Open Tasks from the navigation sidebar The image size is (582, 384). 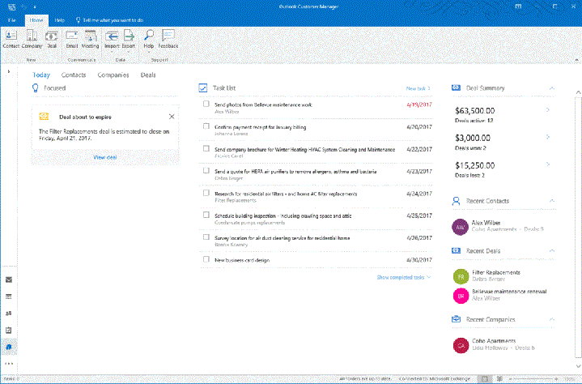click(x=9, y=331)
